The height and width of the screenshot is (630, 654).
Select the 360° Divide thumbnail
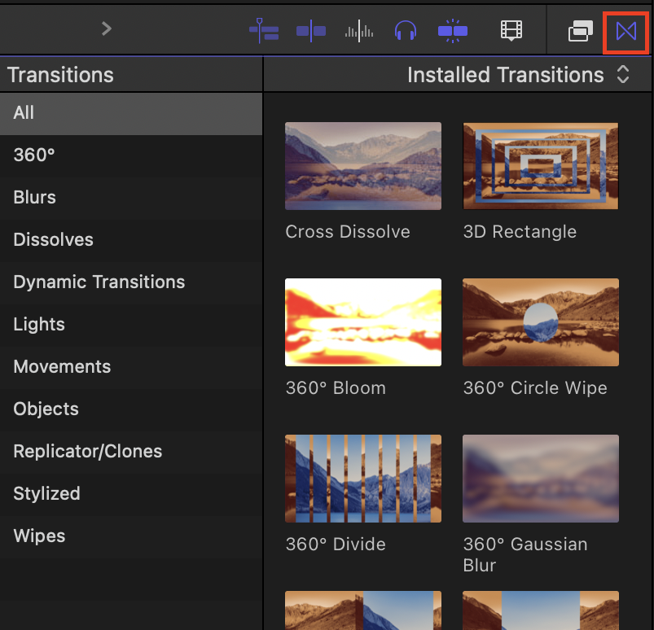tap(363, 479)
